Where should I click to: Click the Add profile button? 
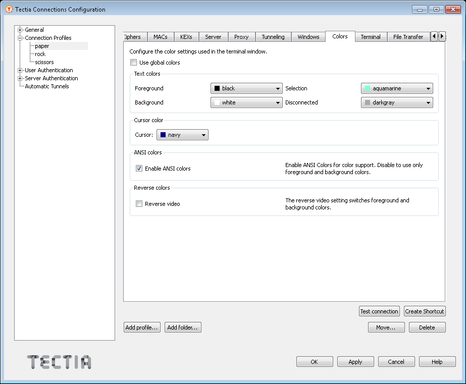coord(141,327)
